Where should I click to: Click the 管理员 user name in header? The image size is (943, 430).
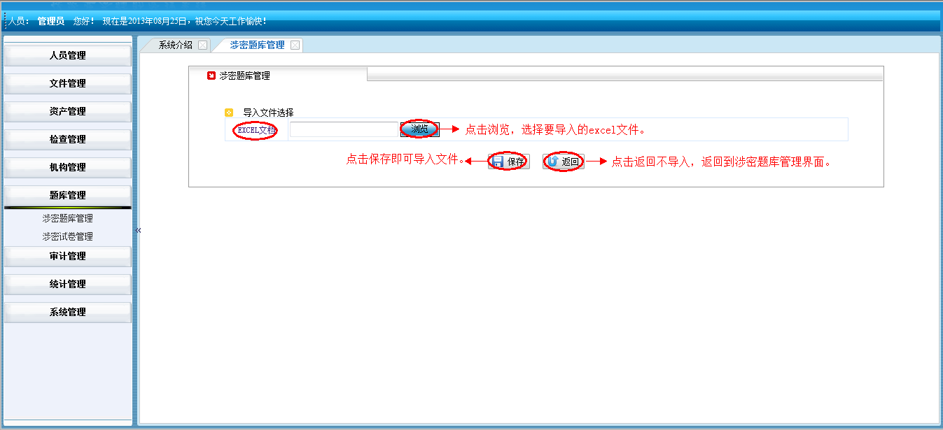(51, 21)
